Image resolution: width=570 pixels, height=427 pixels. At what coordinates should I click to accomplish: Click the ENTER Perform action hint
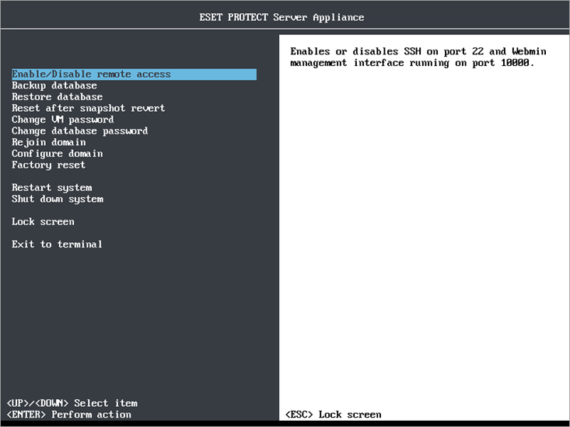pyautogui.click(x=68, y=415)
